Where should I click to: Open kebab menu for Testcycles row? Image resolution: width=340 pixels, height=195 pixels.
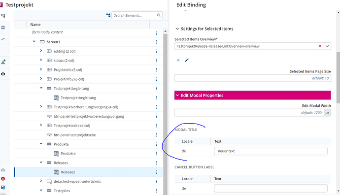(157, 191)
